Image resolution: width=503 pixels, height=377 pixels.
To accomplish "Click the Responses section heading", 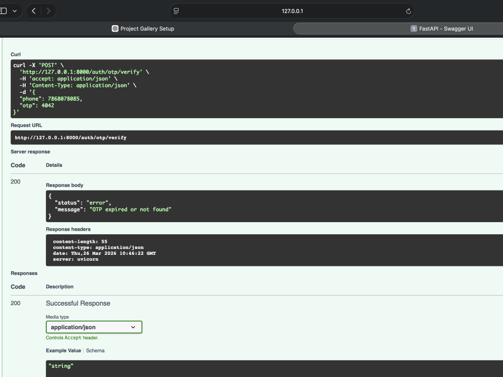I will tap(24, 273).
